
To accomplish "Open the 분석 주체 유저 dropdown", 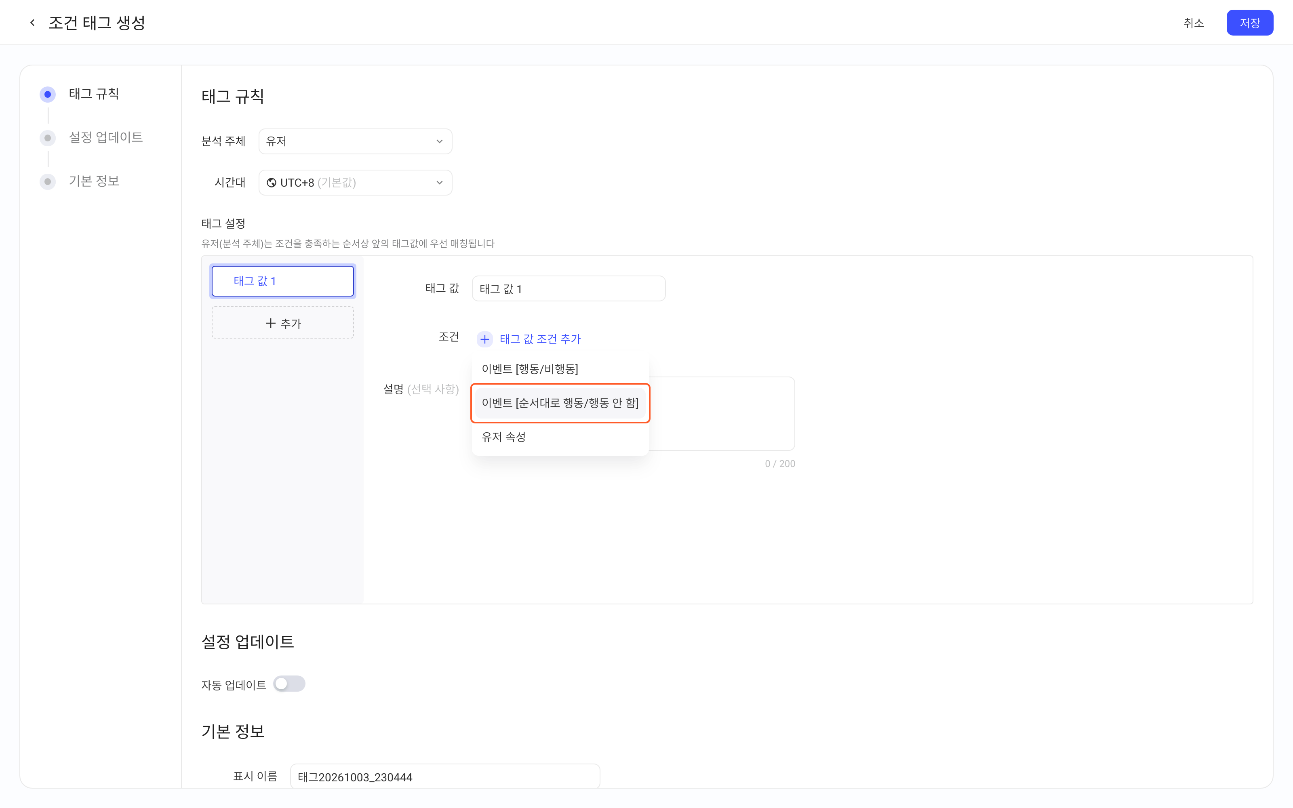I will pos(355,141).
